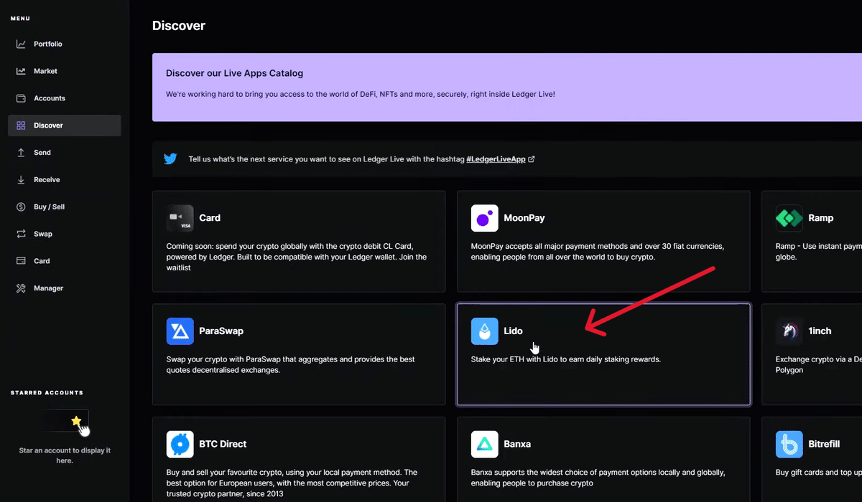Click the BTC Direct logo icon
The width and height of the screenshot is (862, 502).
[x=180, y=445]
